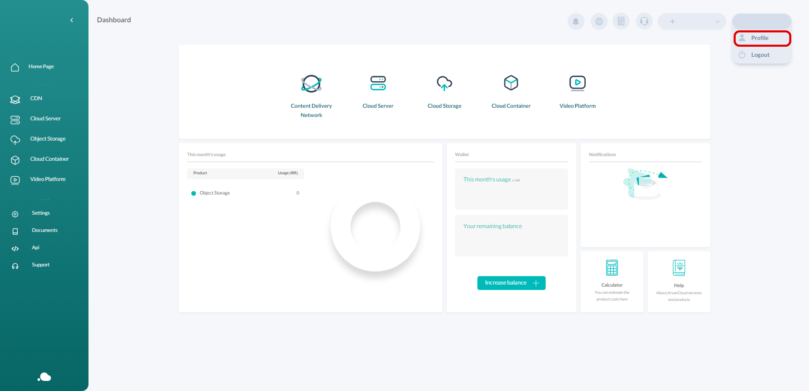Image resolution: width=809 pixels, height=391 pixels.
Task: Click the CDN icon in the sidebar
Action: [x=15, y=100]
